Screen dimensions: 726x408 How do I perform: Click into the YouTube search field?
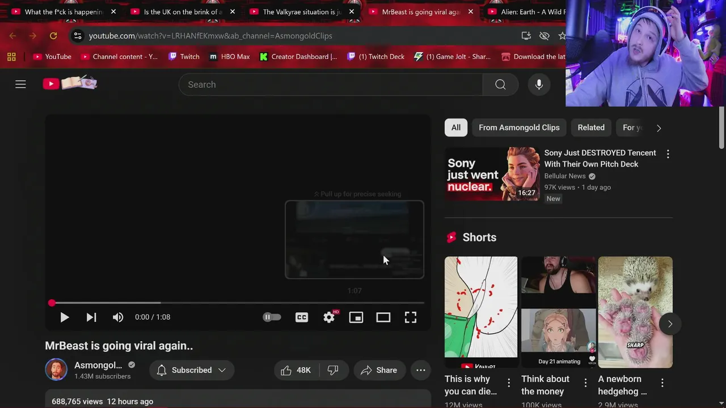pos(331,84)
